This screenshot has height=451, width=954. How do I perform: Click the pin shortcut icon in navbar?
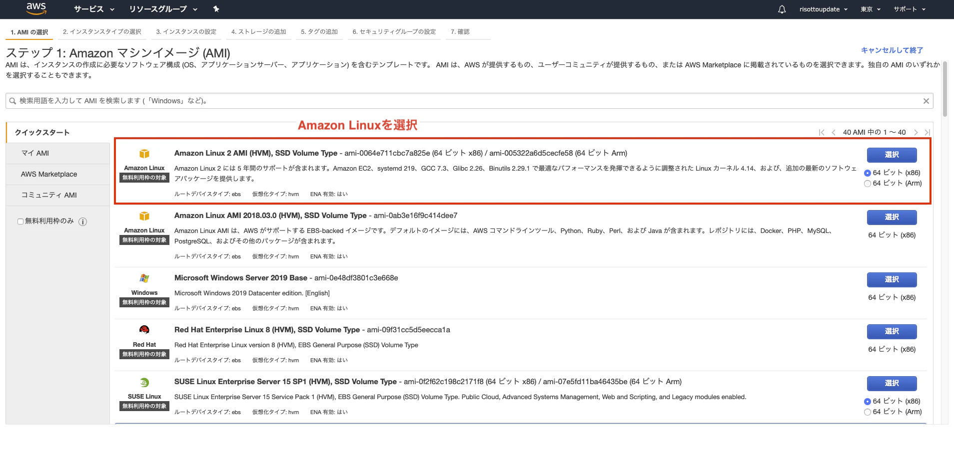(x=216, y=9)
